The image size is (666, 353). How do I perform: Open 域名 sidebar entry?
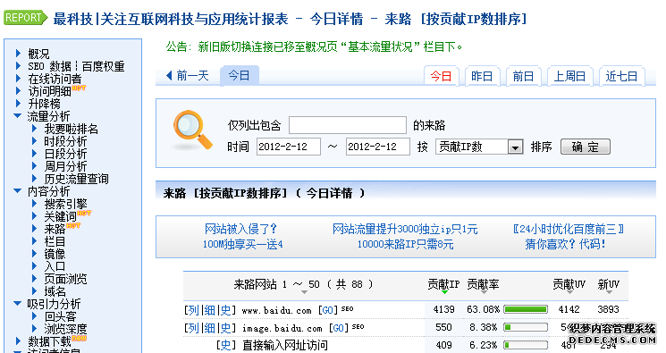pos(55,291)
